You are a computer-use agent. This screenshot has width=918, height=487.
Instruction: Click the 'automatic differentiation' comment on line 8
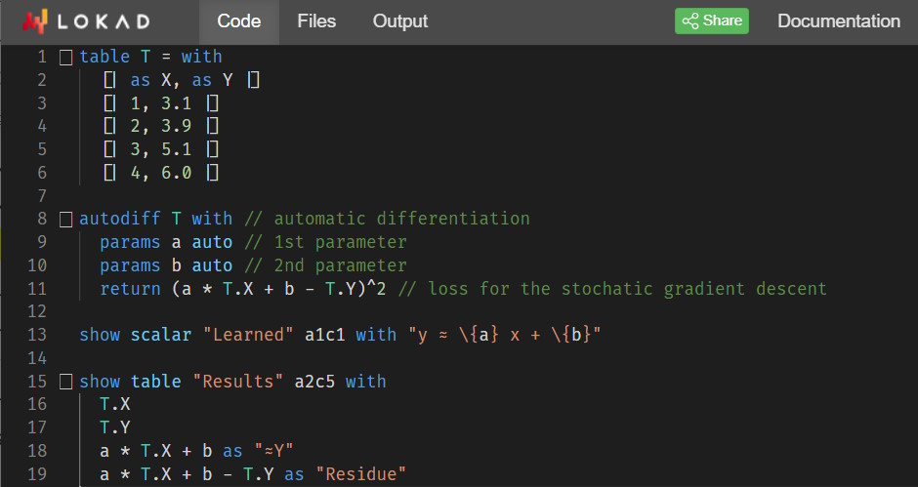[x=401, y=219]
